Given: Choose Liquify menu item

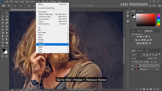Looking at the screenshot, I should tap(52, 21).
